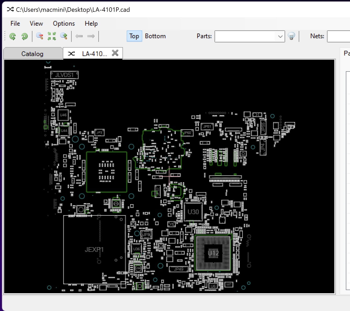350x311 pixels.
Task: Zoom in with the magnifier plus icon
Action: tap(64, 36)
